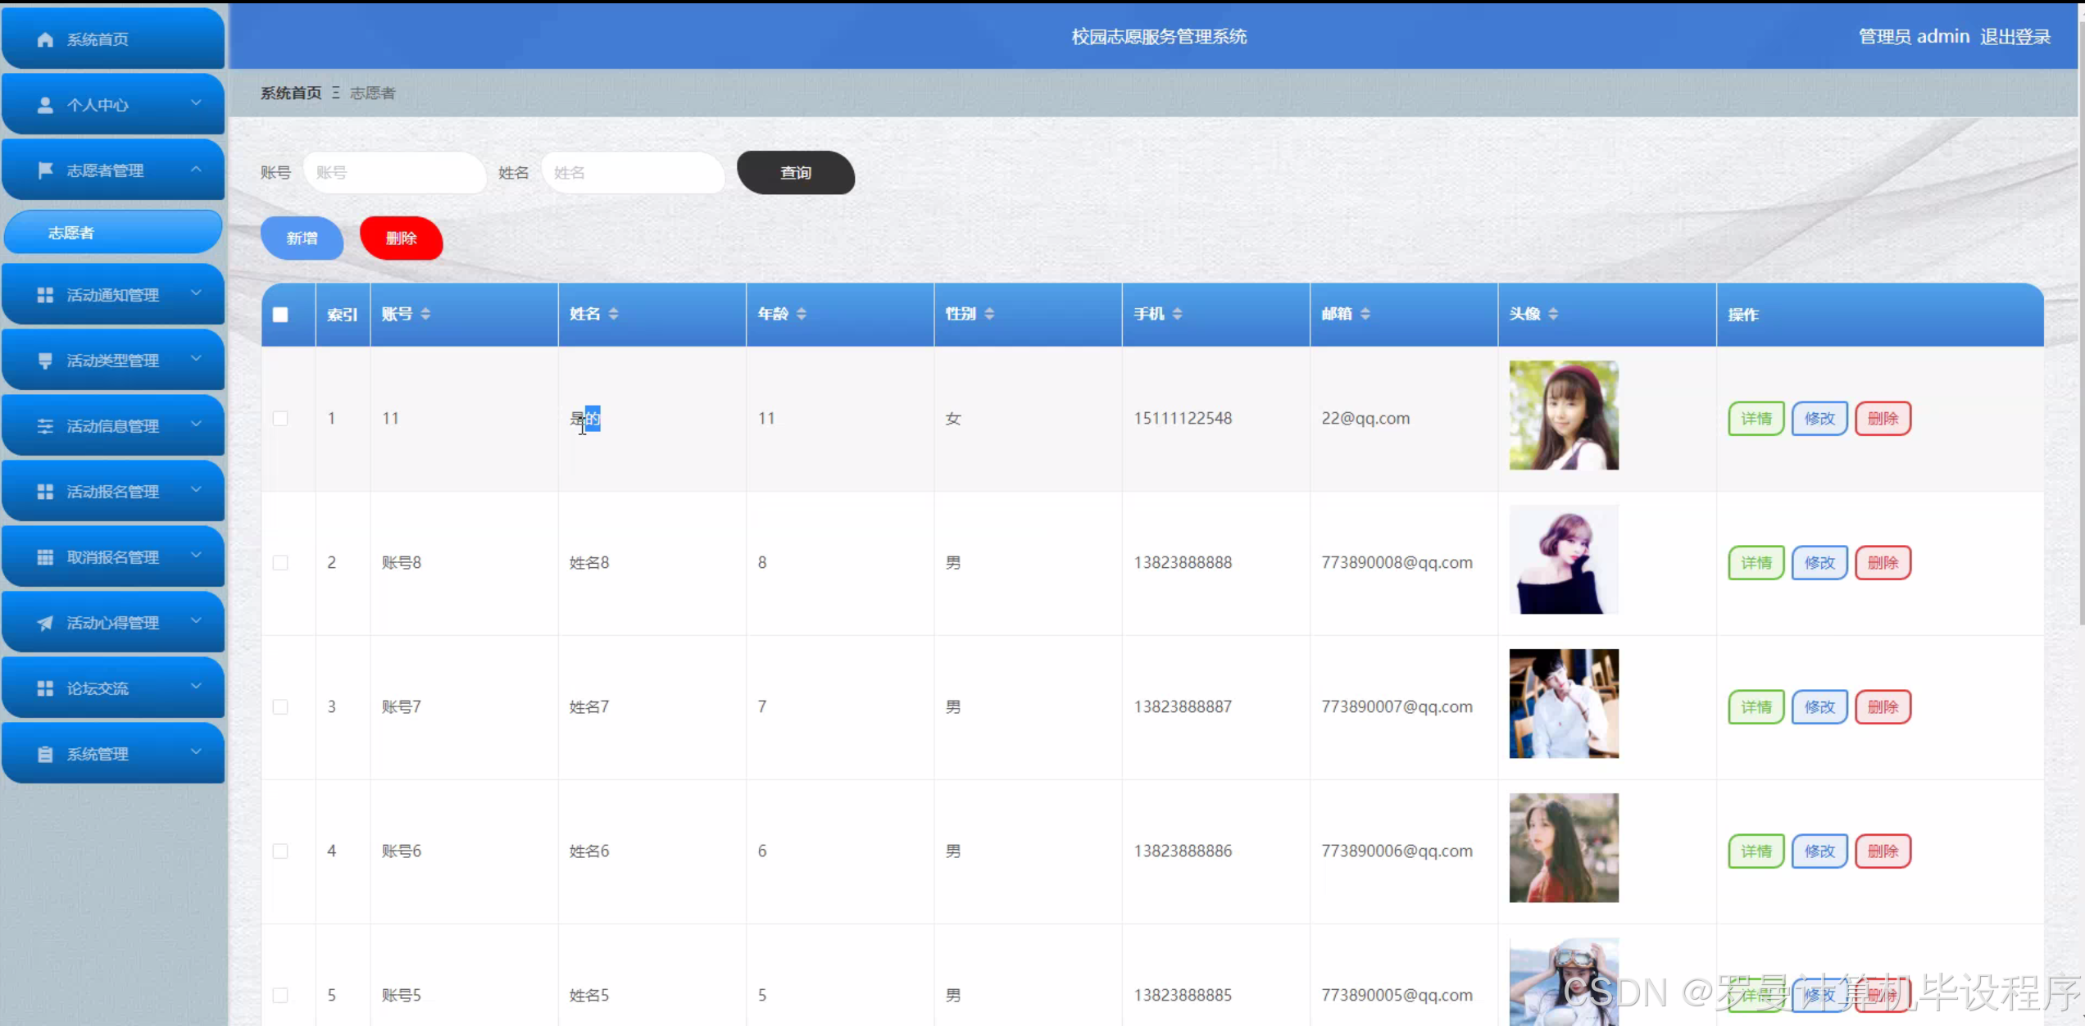This screenshot has width=2085, height=1026.
Task: Sort the table using the 年龄 column arrows
Action: (801, 314)
